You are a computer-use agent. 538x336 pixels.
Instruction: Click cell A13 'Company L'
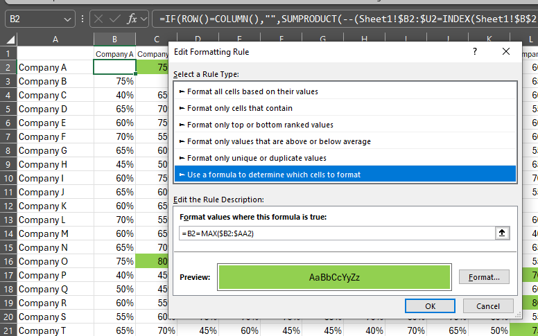pyautogui.click(x=55, y=220)
